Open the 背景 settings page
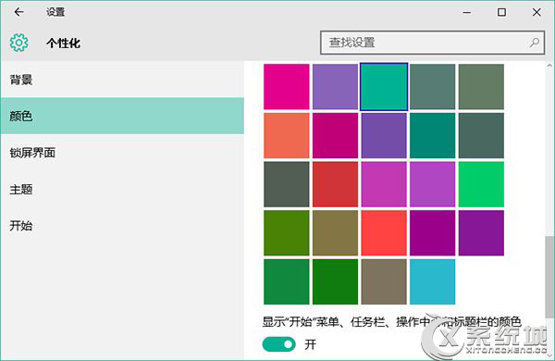This screenshot has height=361, width=555. (x=122, y=80)
